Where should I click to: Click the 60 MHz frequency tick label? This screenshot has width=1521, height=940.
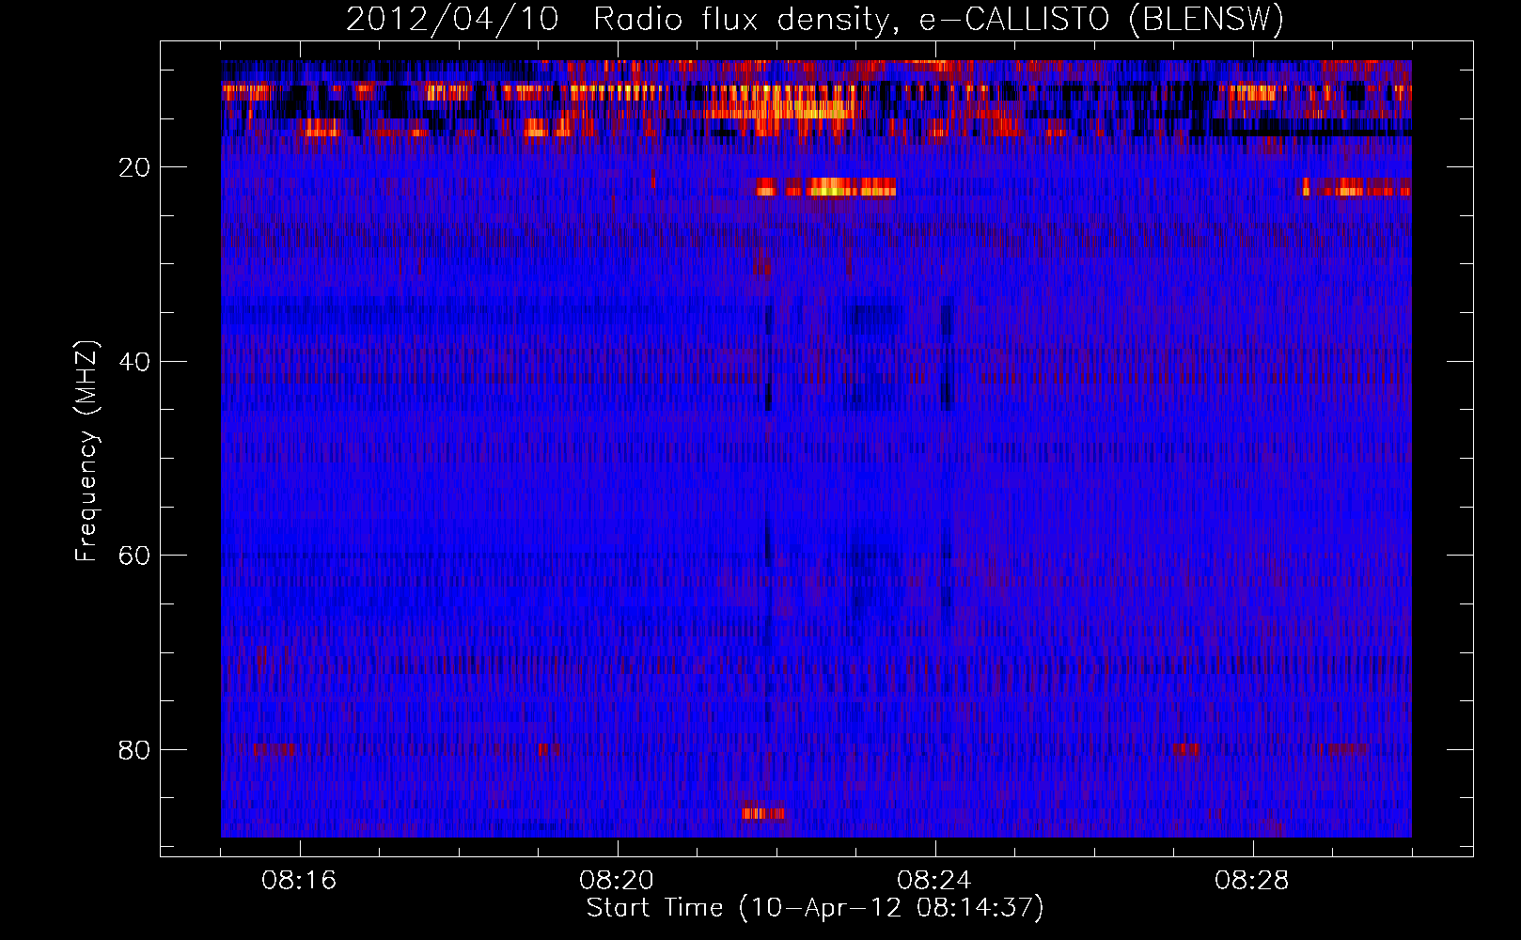pos(135,556)
